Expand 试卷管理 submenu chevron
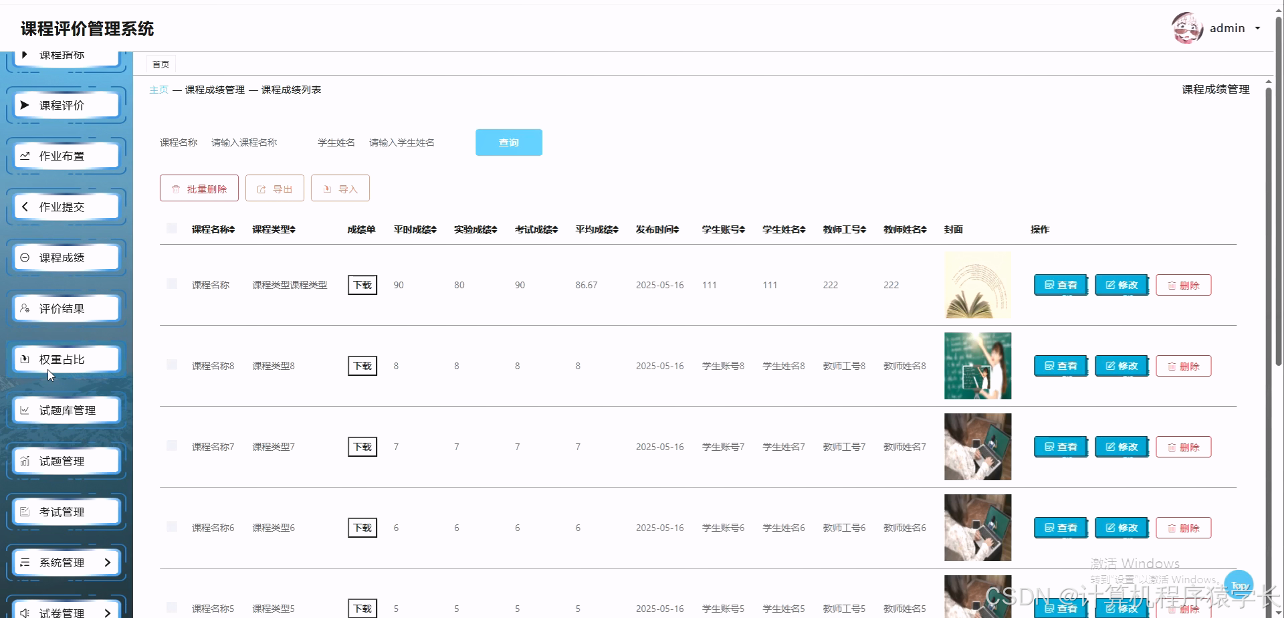This screenshot has height=618, width=1284. coord(108,613)
